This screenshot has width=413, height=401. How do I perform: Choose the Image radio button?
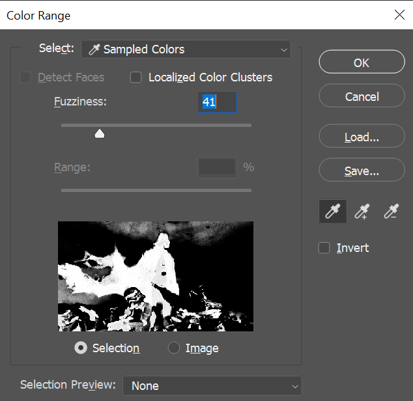(174, 348)
